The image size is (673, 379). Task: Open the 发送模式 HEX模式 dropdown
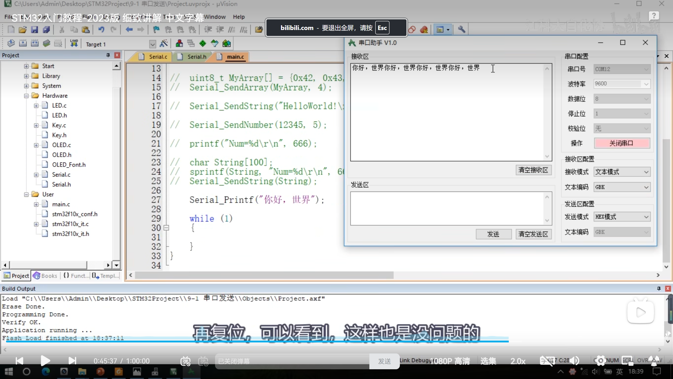622,217
